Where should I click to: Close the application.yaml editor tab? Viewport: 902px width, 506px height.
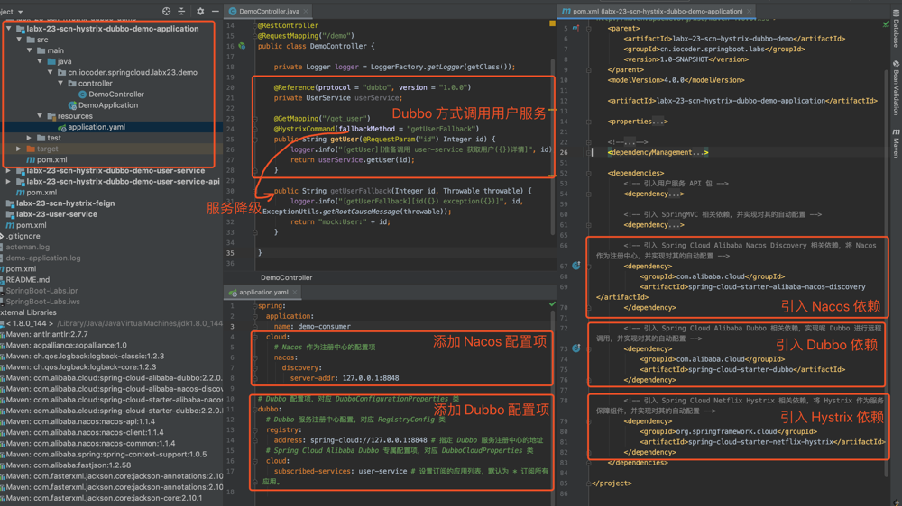pyautogui.click(x=295, y=293)
